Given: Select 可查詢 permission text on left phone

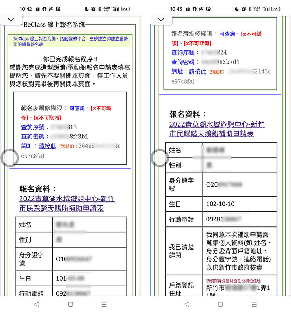Looking at the screenshot, I should pos(77,108).
